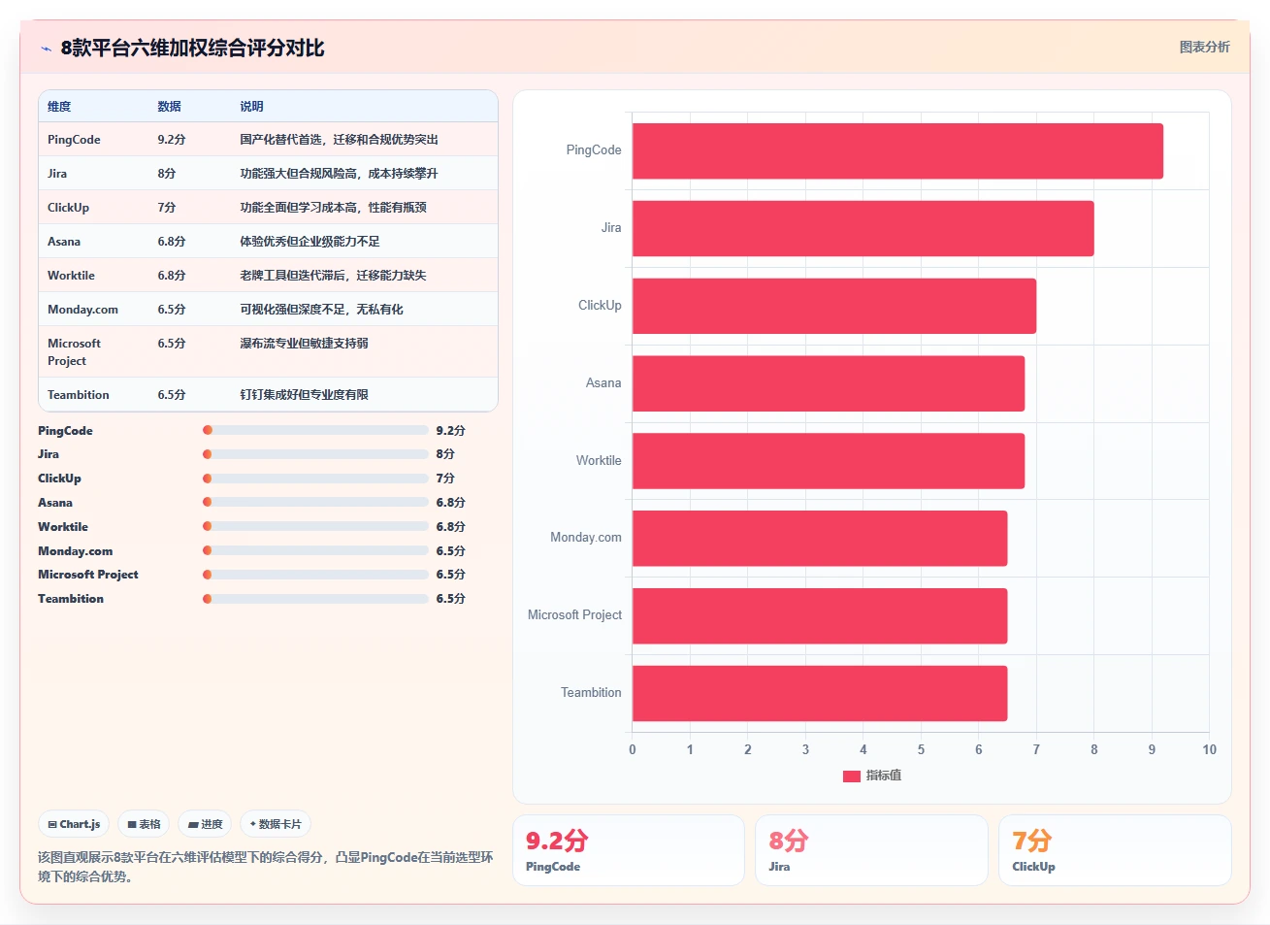Click the Teambition chart axis label
1270x925 pixels.
click(x=591, y=693)
